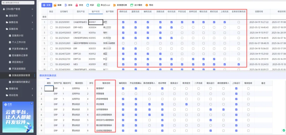Click the folder icon next to 实施在线
This screenshot has width=286, height=135.
(x=7, y=29)
